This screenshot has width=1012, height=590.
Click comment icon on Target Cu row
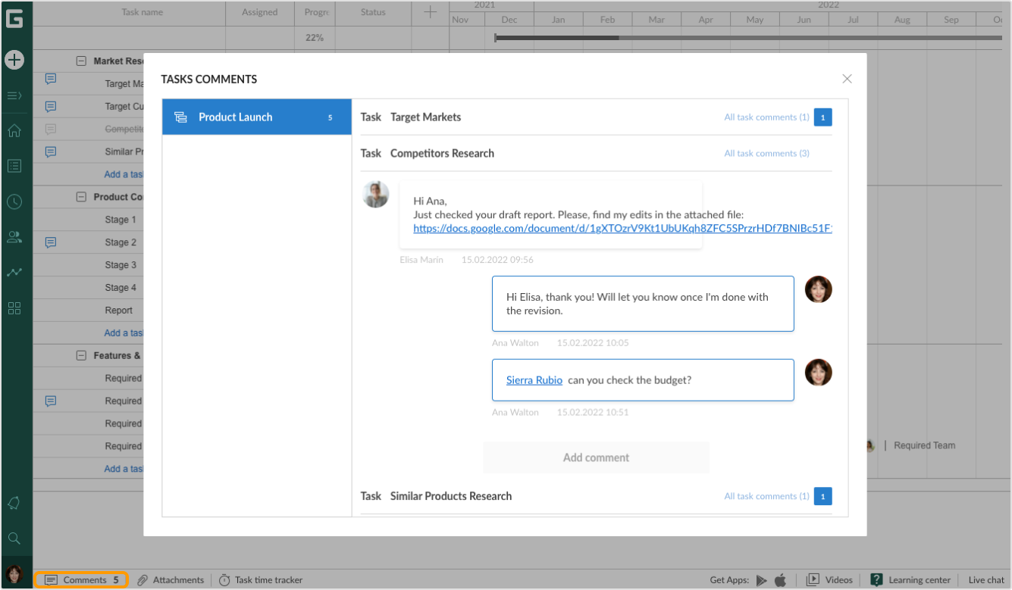click(51, 107)
